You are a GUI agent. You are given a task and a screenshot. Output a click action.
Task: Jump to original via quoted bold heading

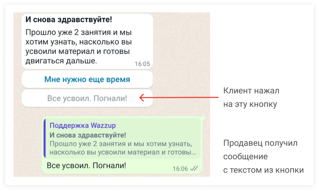tap(88, 135)
